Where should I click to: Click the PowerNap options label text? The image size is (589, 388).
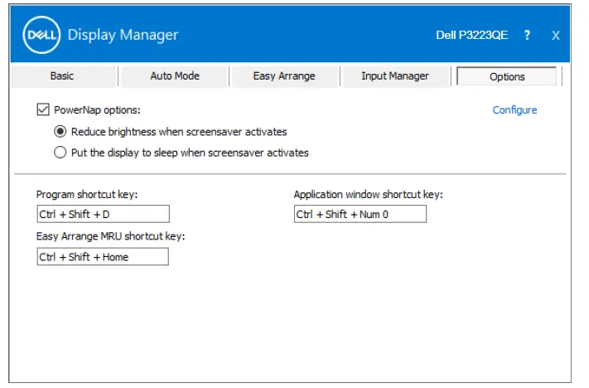pos(97,110)
